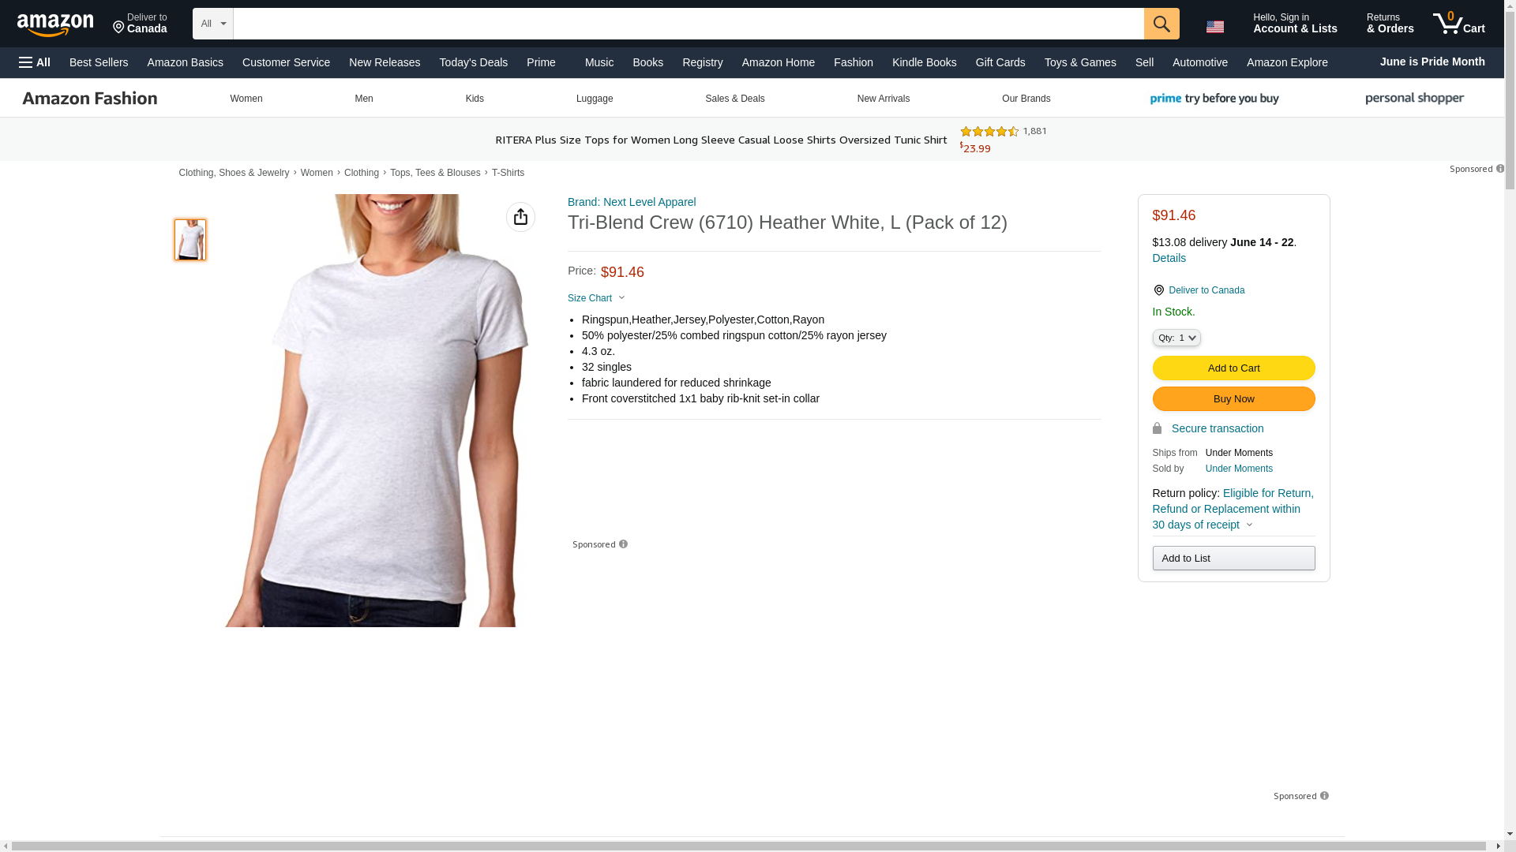The image size is (1516, 852).
Task: Click the share icon on product image
Action: point(520,217)
